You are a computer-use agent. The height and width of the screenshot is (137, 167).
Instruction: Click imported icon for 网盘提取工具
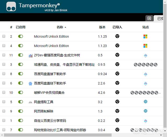coord(117,102)
